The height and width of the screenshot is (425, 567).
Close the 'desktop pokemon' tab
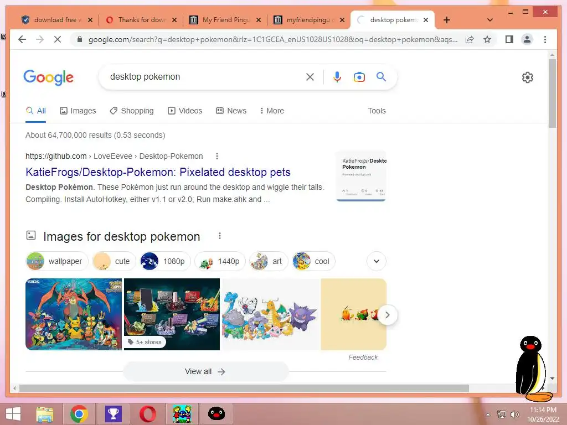[426, 20]
